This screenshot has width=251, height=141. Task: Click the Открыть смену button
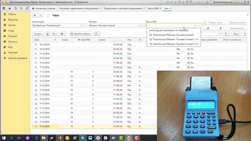pyautogui.click(x=214, y=22)
